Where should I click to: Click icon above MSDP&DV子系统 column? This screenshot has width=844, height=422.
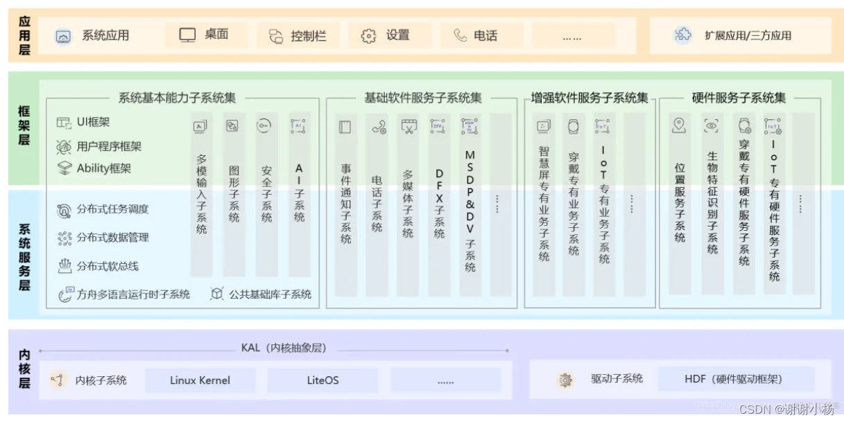470,126
